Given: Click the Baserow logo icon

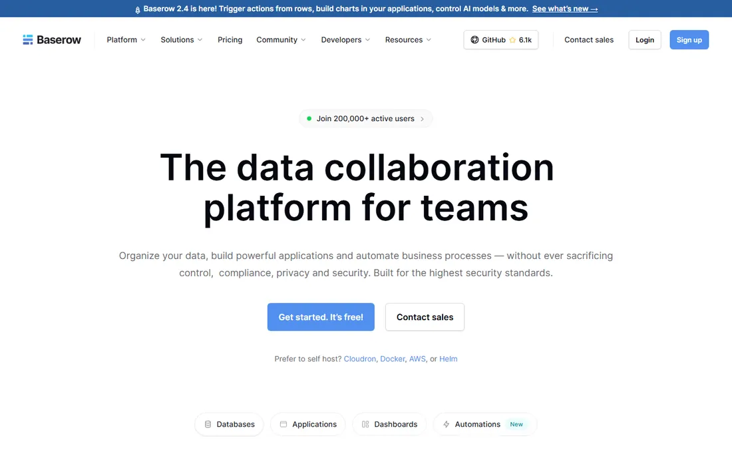Looking at the screenshot, I should tap(28, 40).
